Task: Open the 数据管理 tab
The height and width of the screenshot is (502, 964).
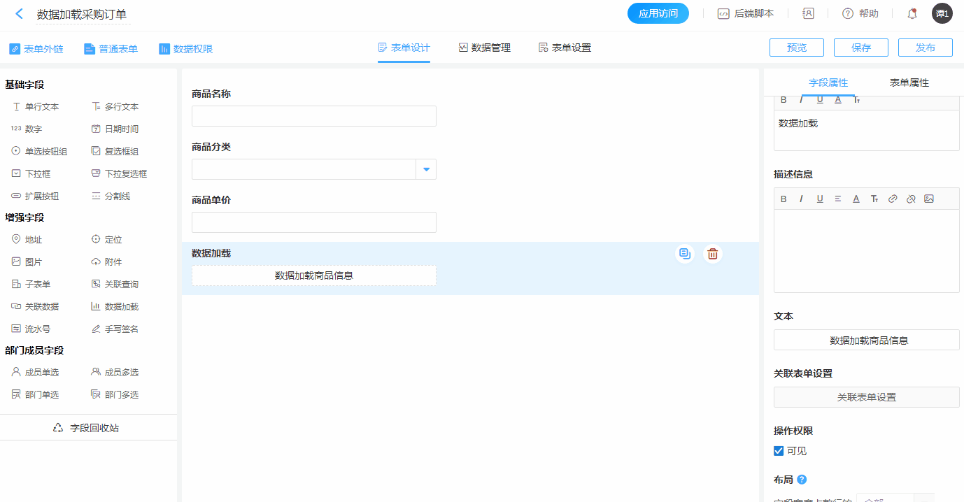Action: click(484, 48)
